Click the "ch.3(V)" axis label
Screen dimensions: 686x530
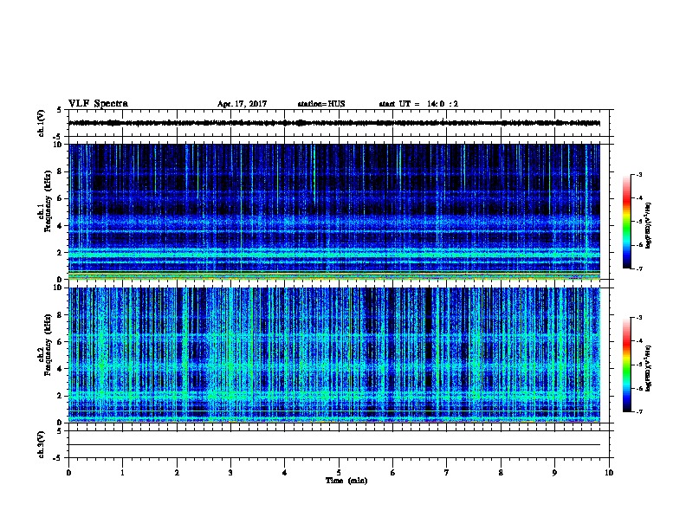pos(41,444)
